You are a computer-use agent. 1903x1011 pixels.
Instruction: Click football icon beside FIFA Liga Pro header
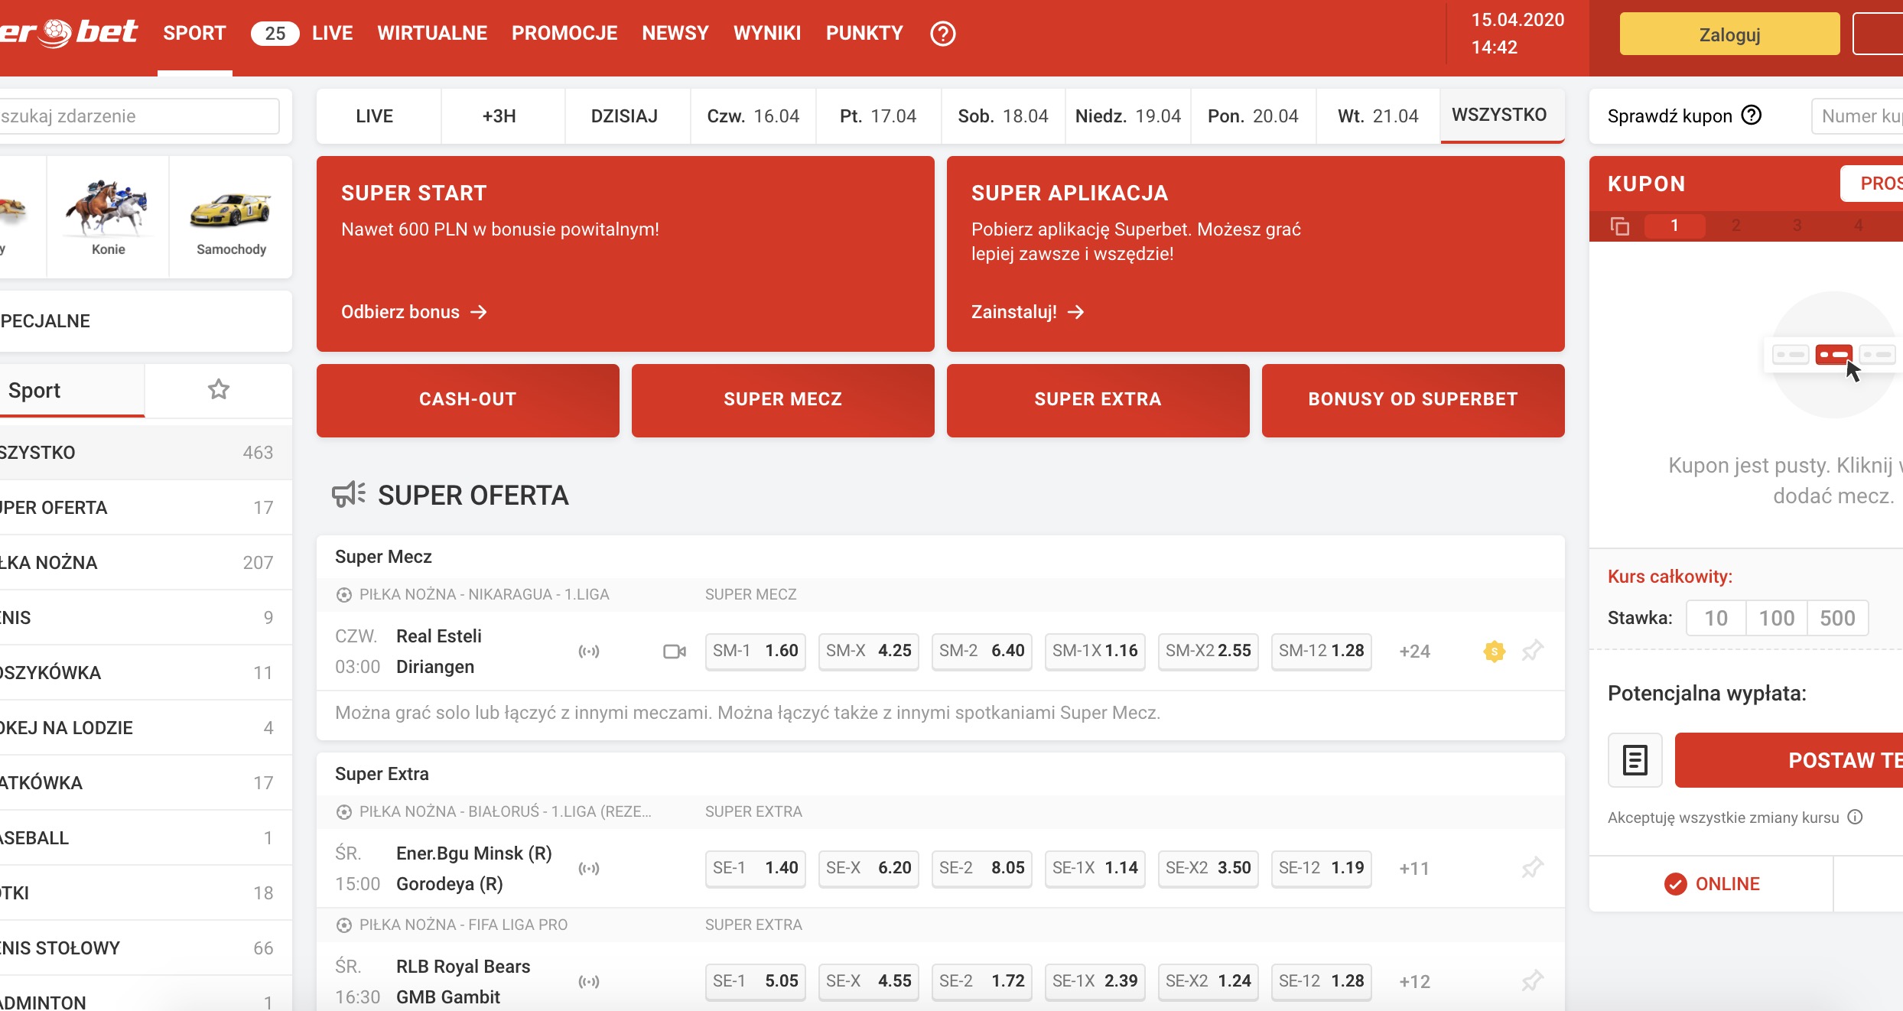coord(344,925)
